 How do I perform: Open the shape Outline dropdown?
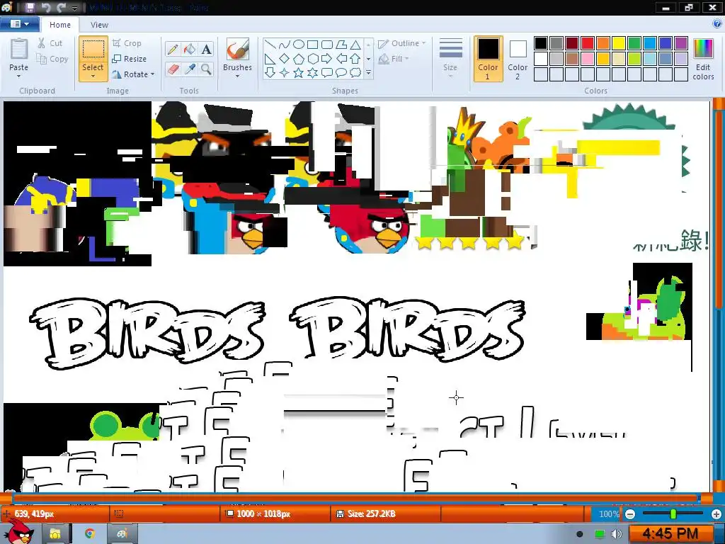point(402,43)
